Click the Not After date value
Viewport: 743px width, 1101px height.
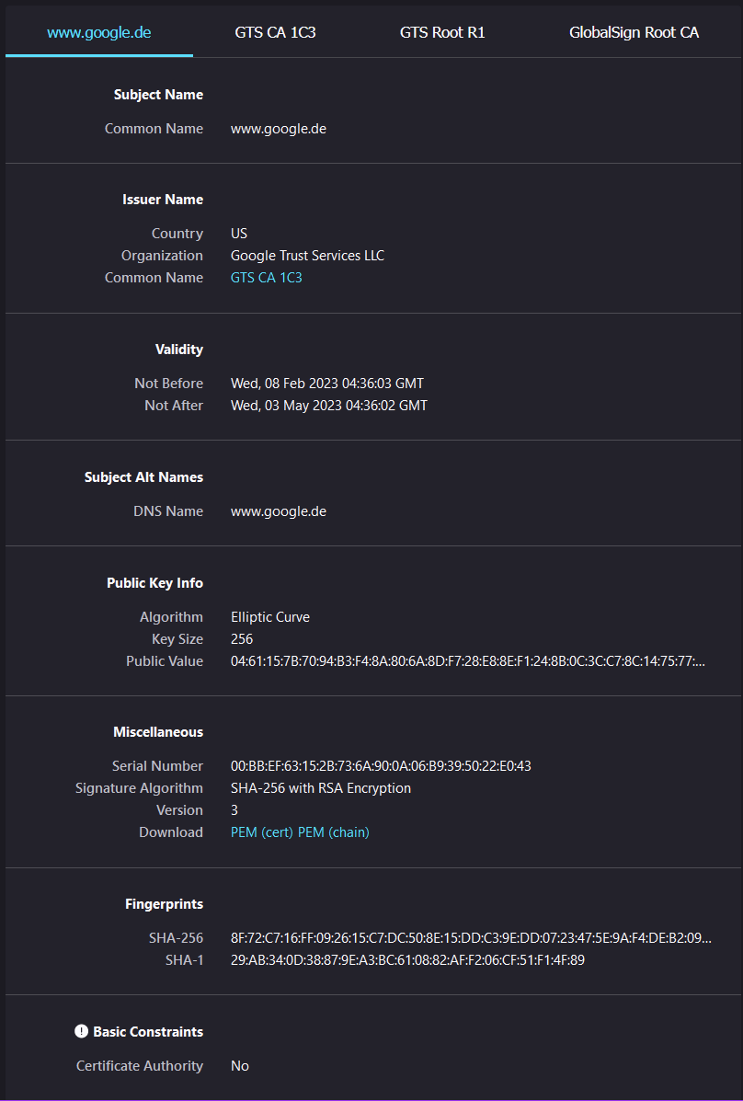click(x=328, y=405)
